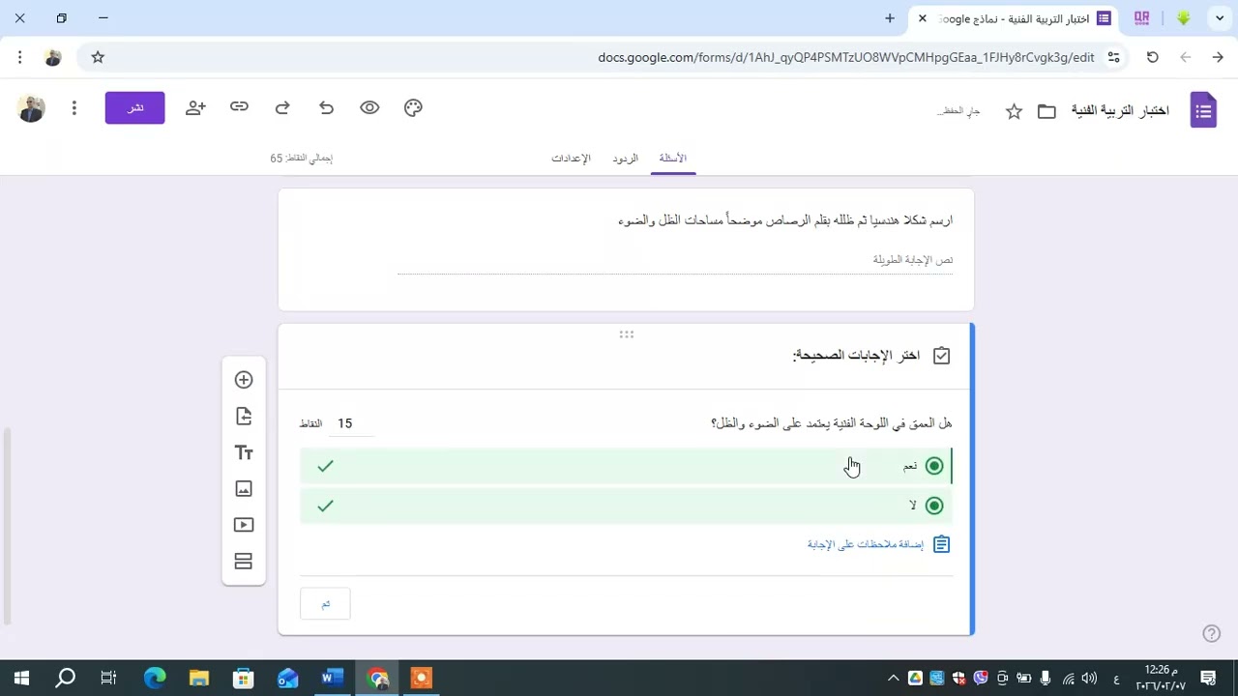The height and width of the screenshot is (696, 1238).
Task: Click the long answer text field نص الإجابة الطويلة
Action: tap(675, 260)
